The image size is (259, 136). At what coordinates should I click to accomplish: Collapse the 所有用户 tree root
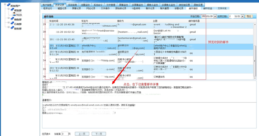tap(5, 4)
